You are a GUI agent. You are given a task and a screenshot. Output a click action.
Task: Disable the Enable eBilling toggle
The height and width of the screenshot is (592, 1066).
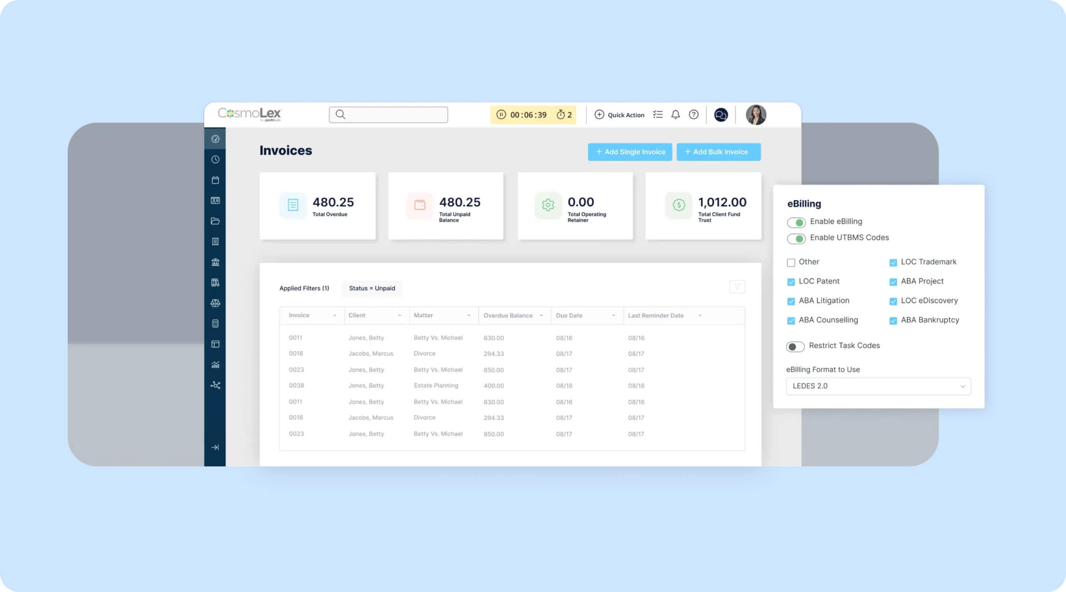[796, 222]
